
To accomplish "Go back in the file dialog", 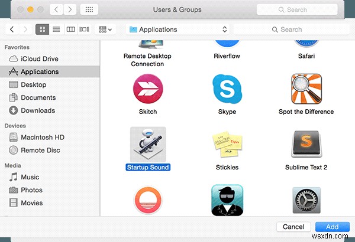I will coord(12,30).
